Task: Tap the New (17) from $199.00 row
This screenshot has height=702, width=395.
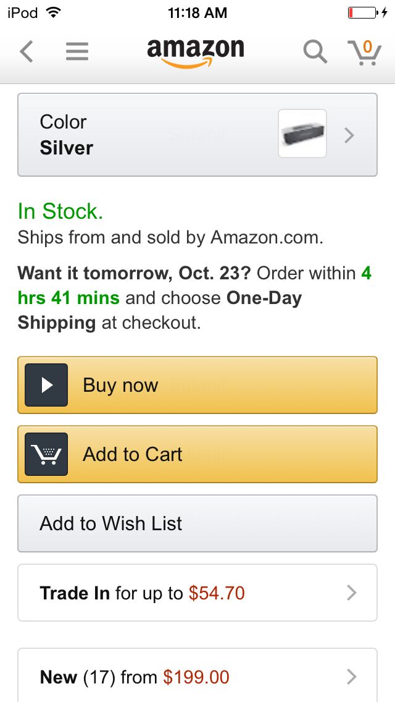Action: tap(185, 677)
